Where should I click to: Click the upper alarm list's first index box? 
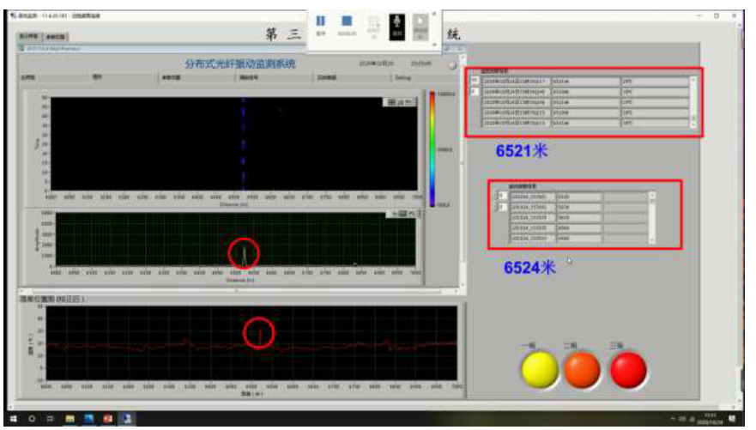click(475, 81)
